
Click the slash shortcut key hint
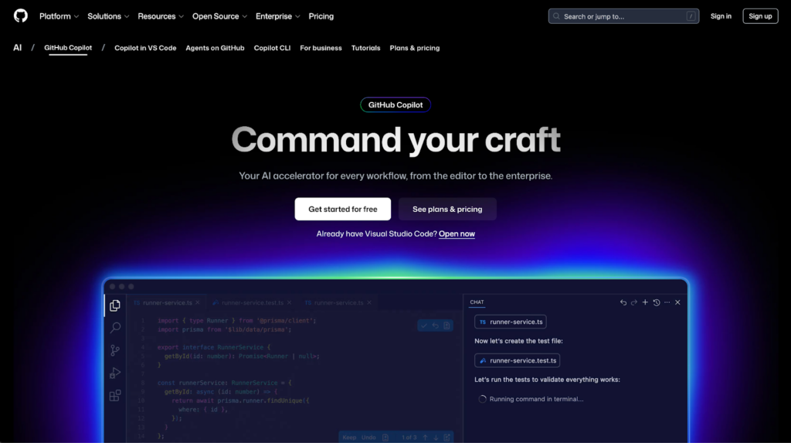tap(691, 16)
